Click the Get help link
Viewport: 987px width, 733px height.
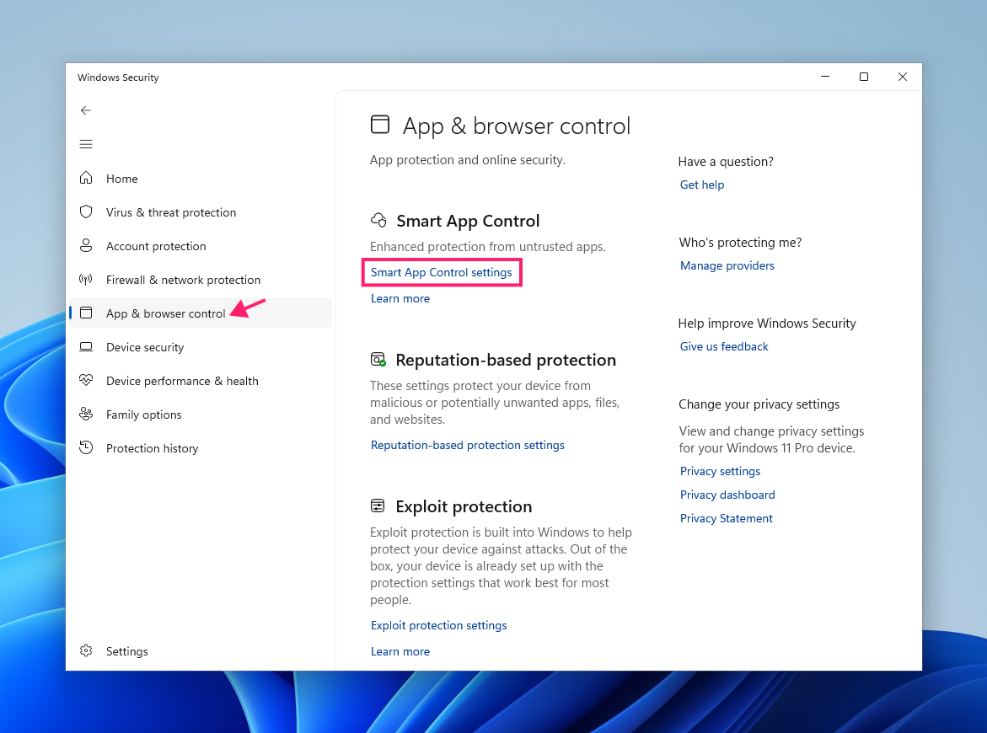[x=701, y=185]
